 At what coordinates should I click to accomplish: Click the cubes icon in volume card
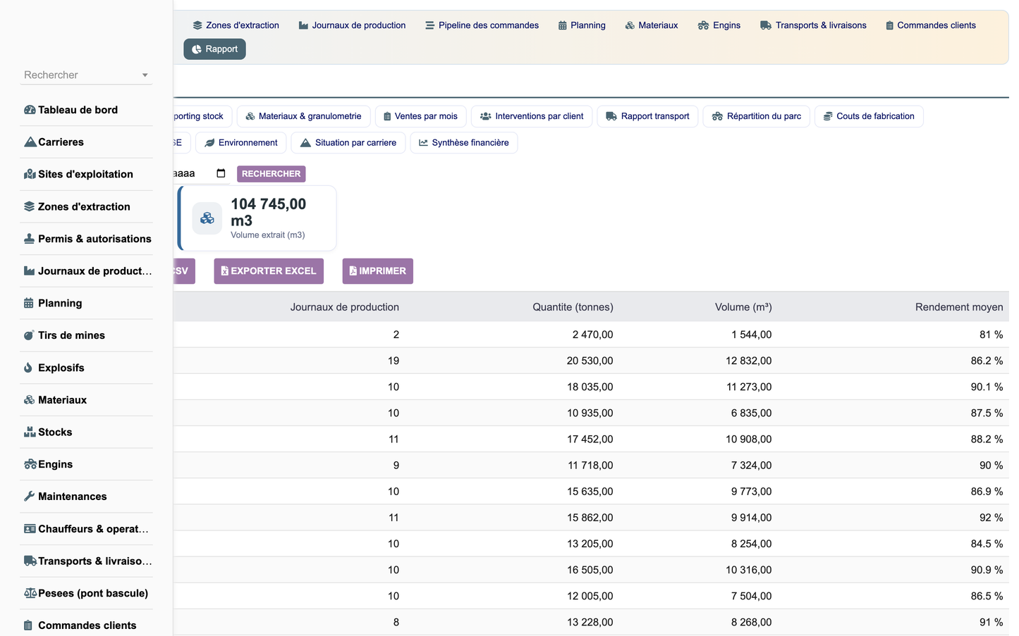pyautogui.click(x=207, y=218)
